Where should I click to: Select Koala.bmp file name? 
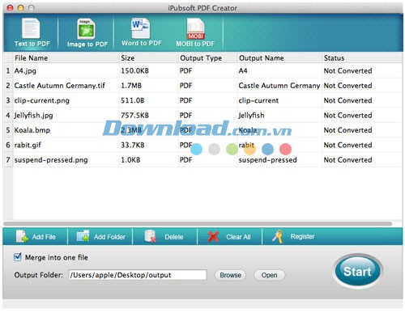click(32, 130)
